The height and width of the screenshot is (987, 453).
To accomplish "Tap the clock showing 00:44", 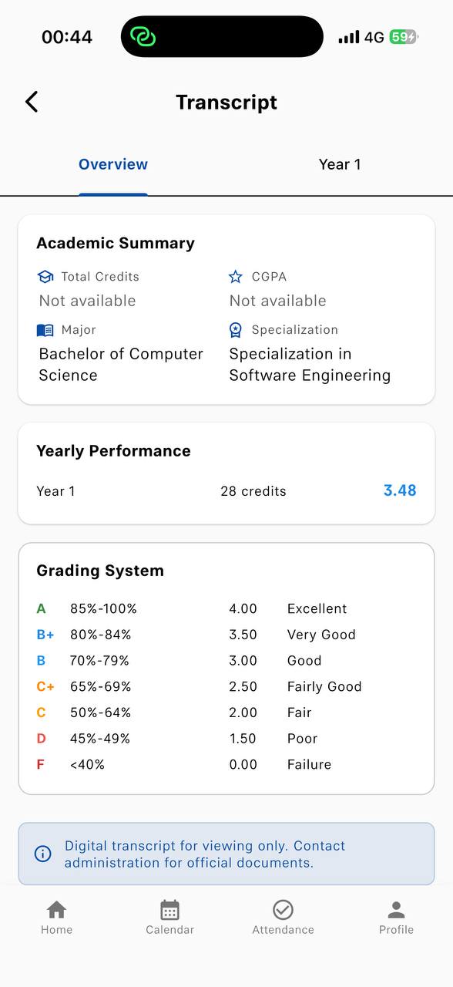I will [x=68, y=36].
